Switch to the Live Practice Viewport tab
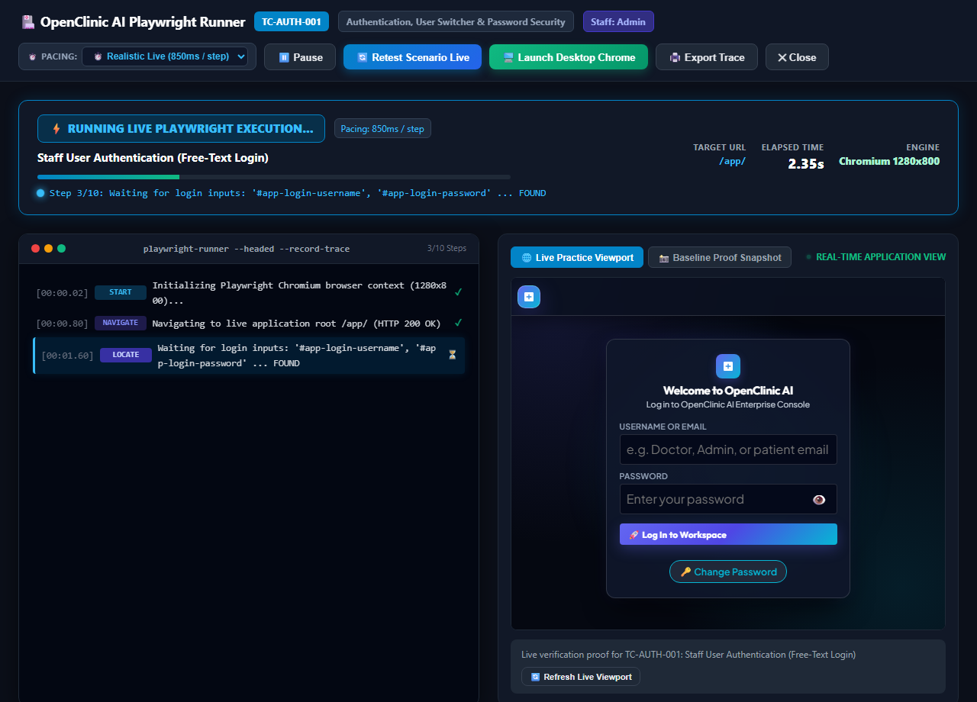Screen dimensions: 977x702 [577, 257]
